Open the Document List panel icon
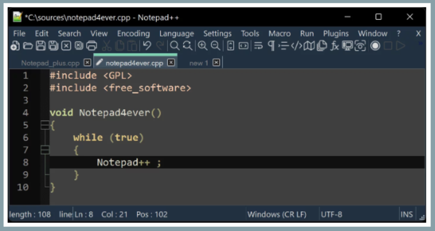This screenshot has width=435, height=231. click(322, 46)
